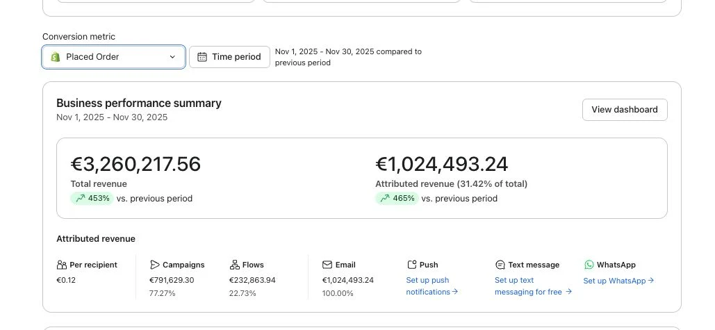Open the Placed Order conversion metric dropdown
The image size is (715, 330).
[113, 57]
